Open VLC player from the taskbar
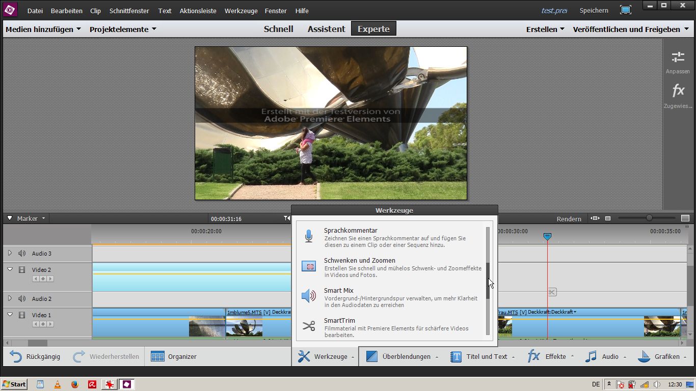This screenshot has width=696, height=391. pos(58,384)
